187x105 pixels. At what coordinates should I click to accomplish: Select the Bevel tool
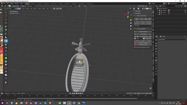pos(6,48)
